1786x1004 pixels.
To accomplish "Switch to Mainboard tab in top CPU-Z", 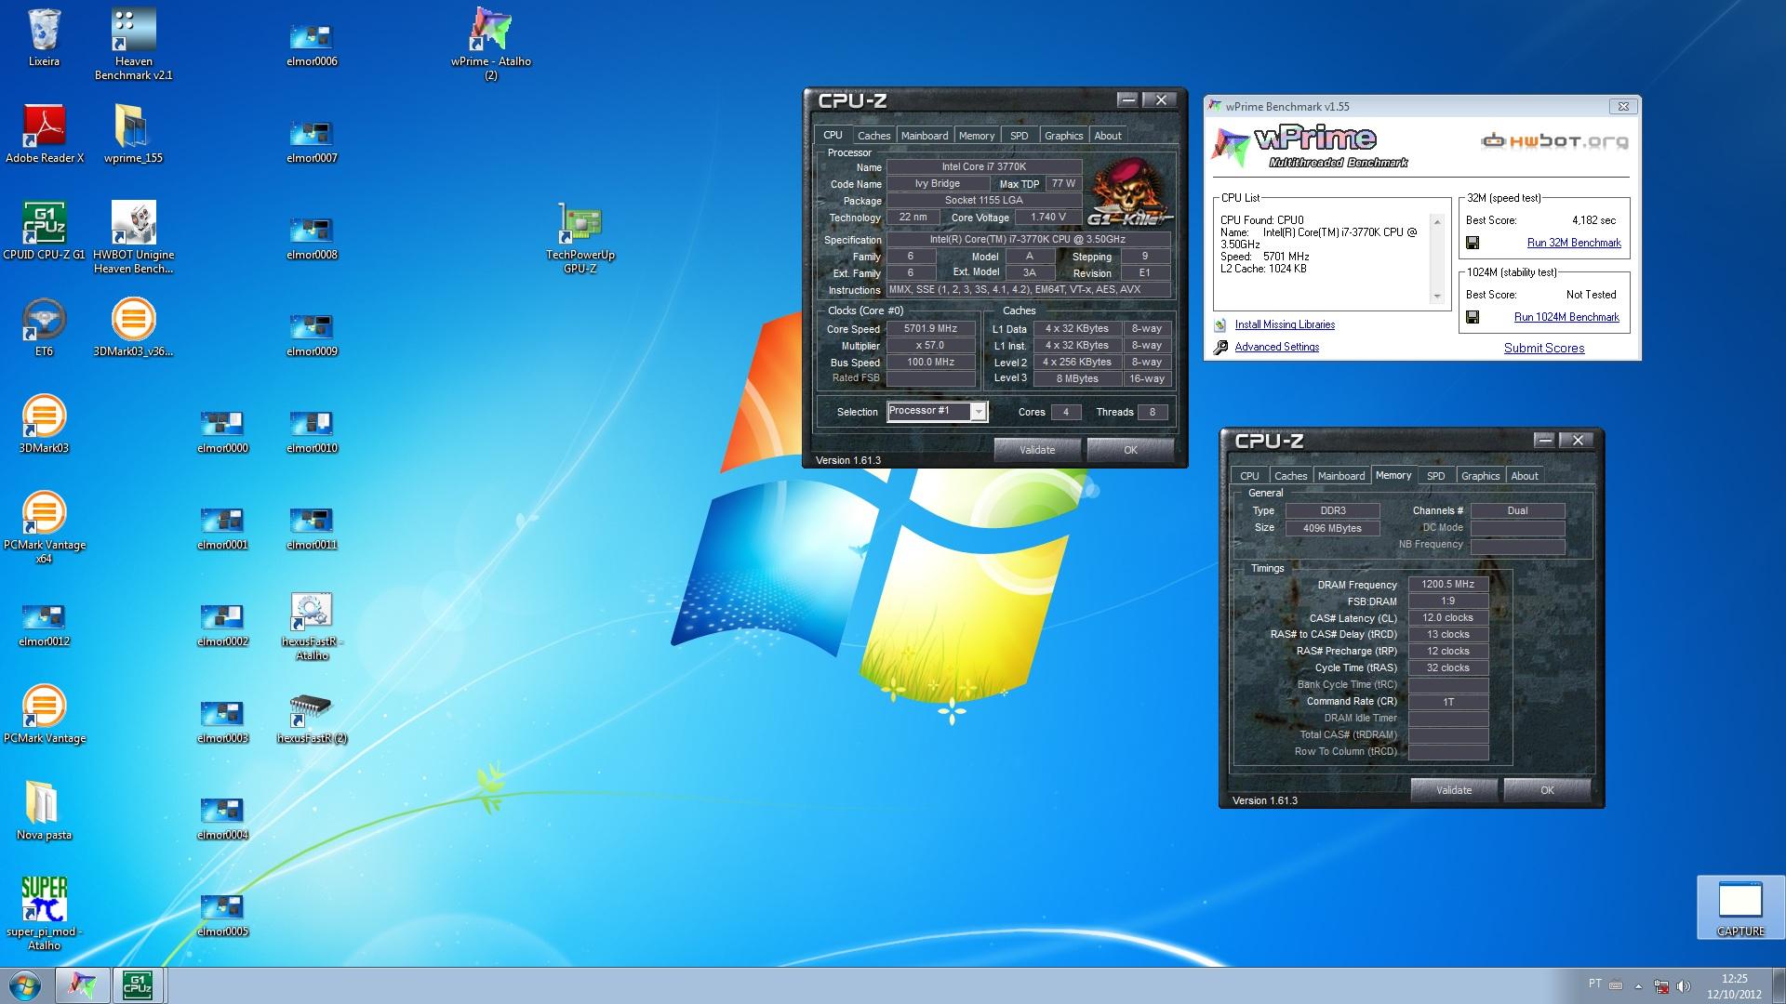I will point(925,136).
